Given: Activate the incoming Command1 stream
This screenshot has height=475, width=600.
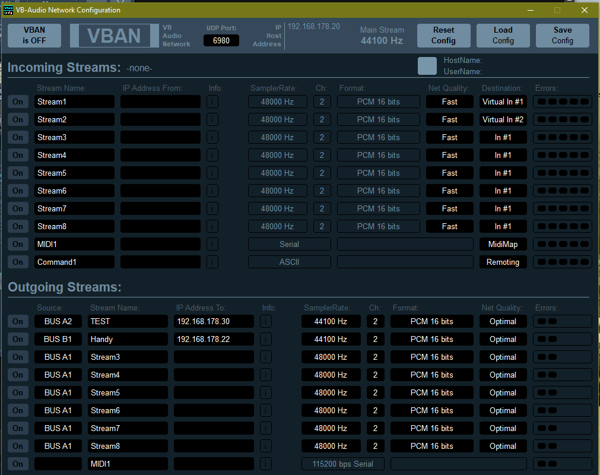Looking at the screenshot, I should click(18, 262).
